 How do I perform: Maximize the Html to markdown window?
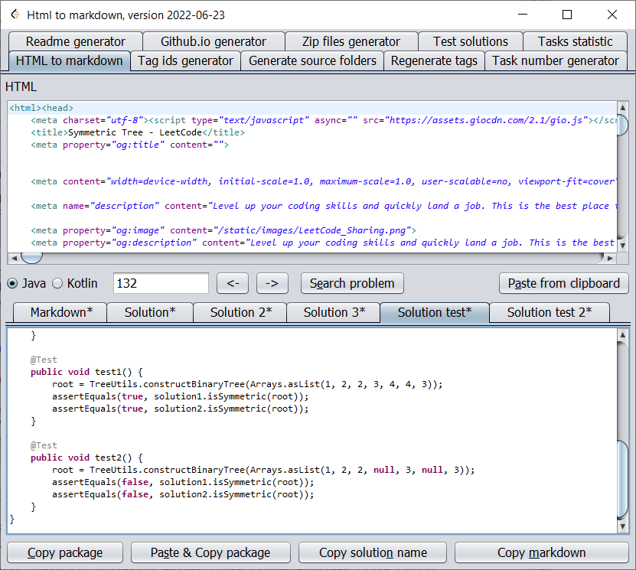pyautogui.click(x=567, y=15)
